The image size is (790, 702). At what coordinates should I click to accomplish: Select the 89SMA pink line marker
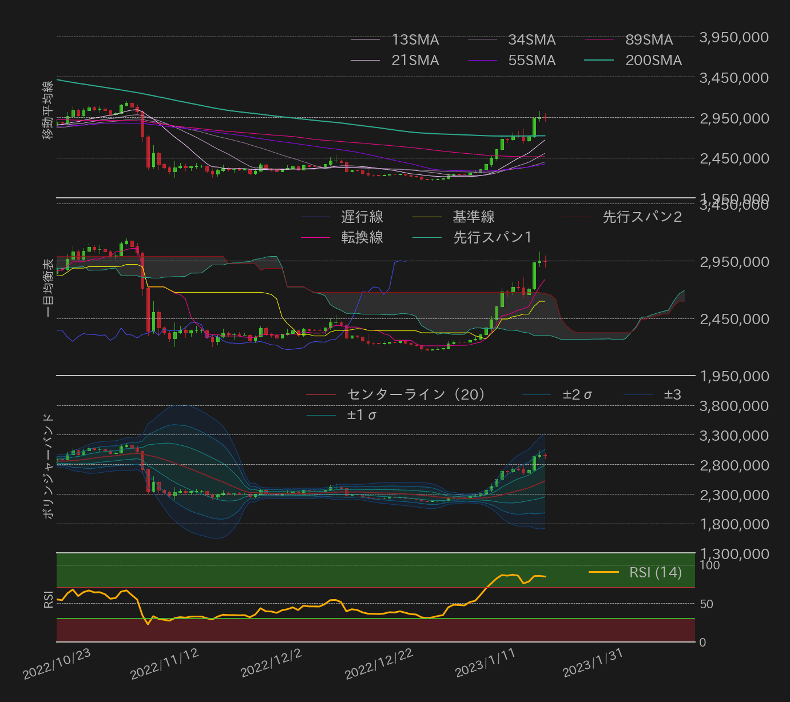[599, 39]
